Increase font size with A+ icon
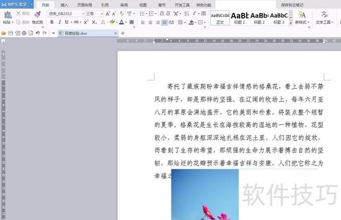 (x=108, y=14)
